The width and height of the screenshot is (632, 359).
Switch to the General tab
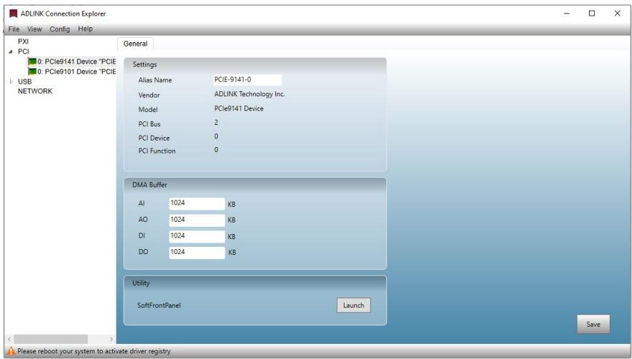coord(135,44)
